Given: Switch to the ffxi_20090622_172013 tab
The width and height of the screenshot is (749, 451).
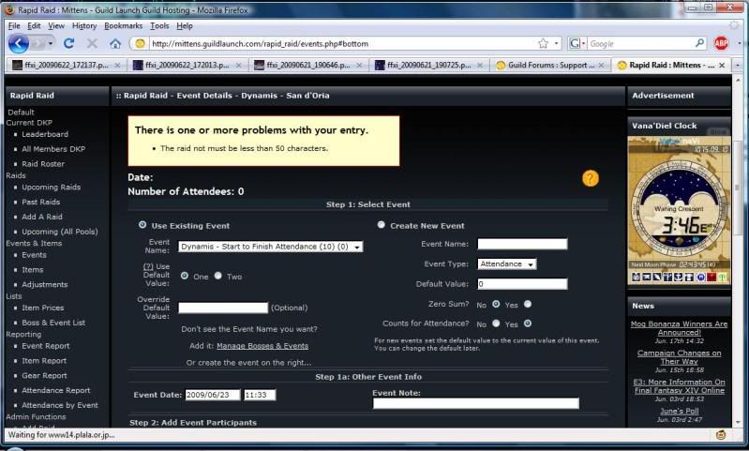Looking at the screenshot, I should (x=187, y=65).
